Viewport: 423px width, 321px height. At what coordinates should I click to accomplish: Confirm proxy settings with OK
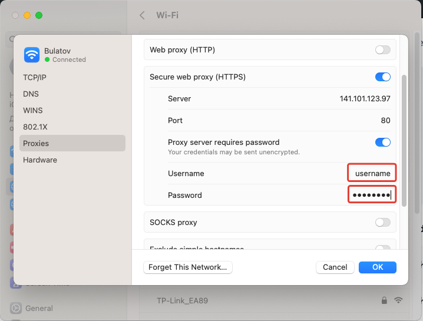(378, 267)
